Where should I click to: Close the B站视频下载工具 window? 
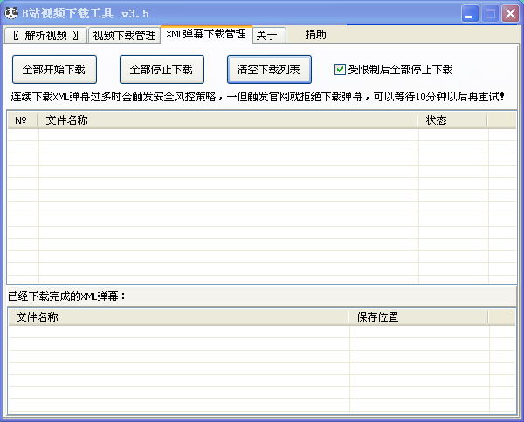(x=510, y=14)
